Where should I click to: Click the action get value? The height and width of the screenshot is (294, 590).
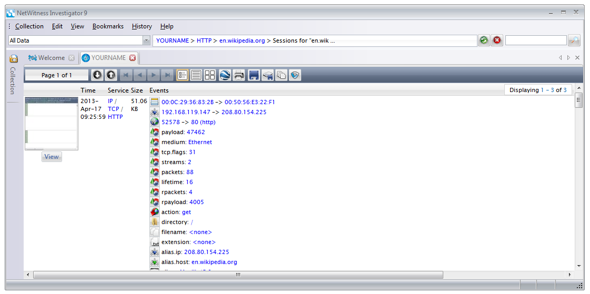(187, 212)
